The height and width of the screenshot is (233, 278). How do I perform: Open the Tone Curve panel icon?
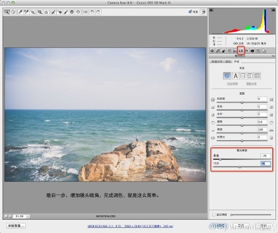pyautogui.click(x=218, y=51)
